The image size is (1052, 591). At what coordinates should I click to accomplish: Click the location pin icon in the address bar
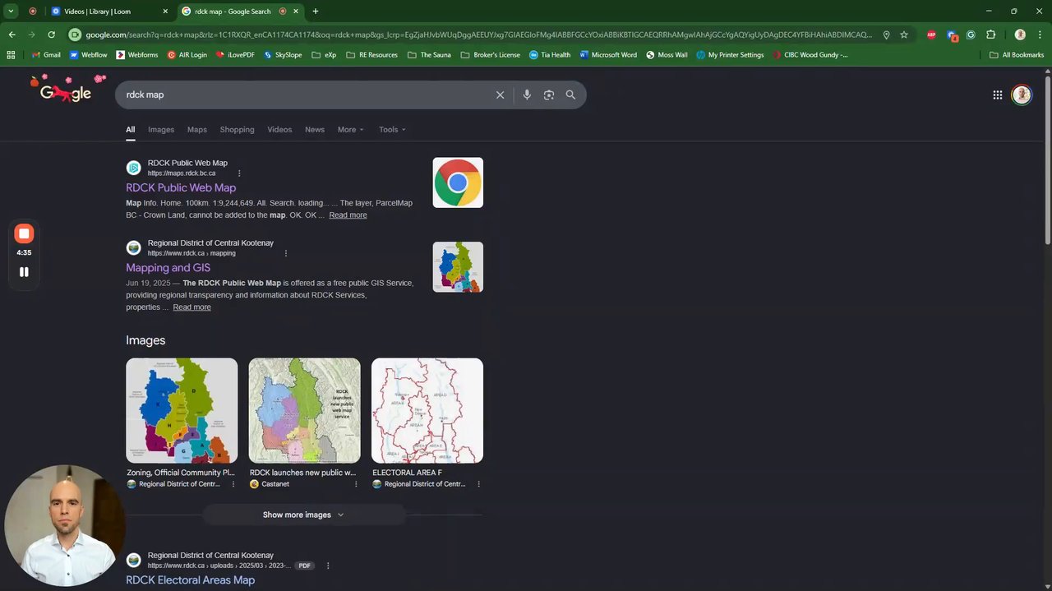coord(886,35)
